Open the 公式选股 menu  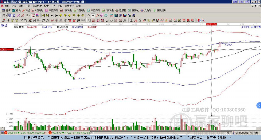(x=37, y=6)
